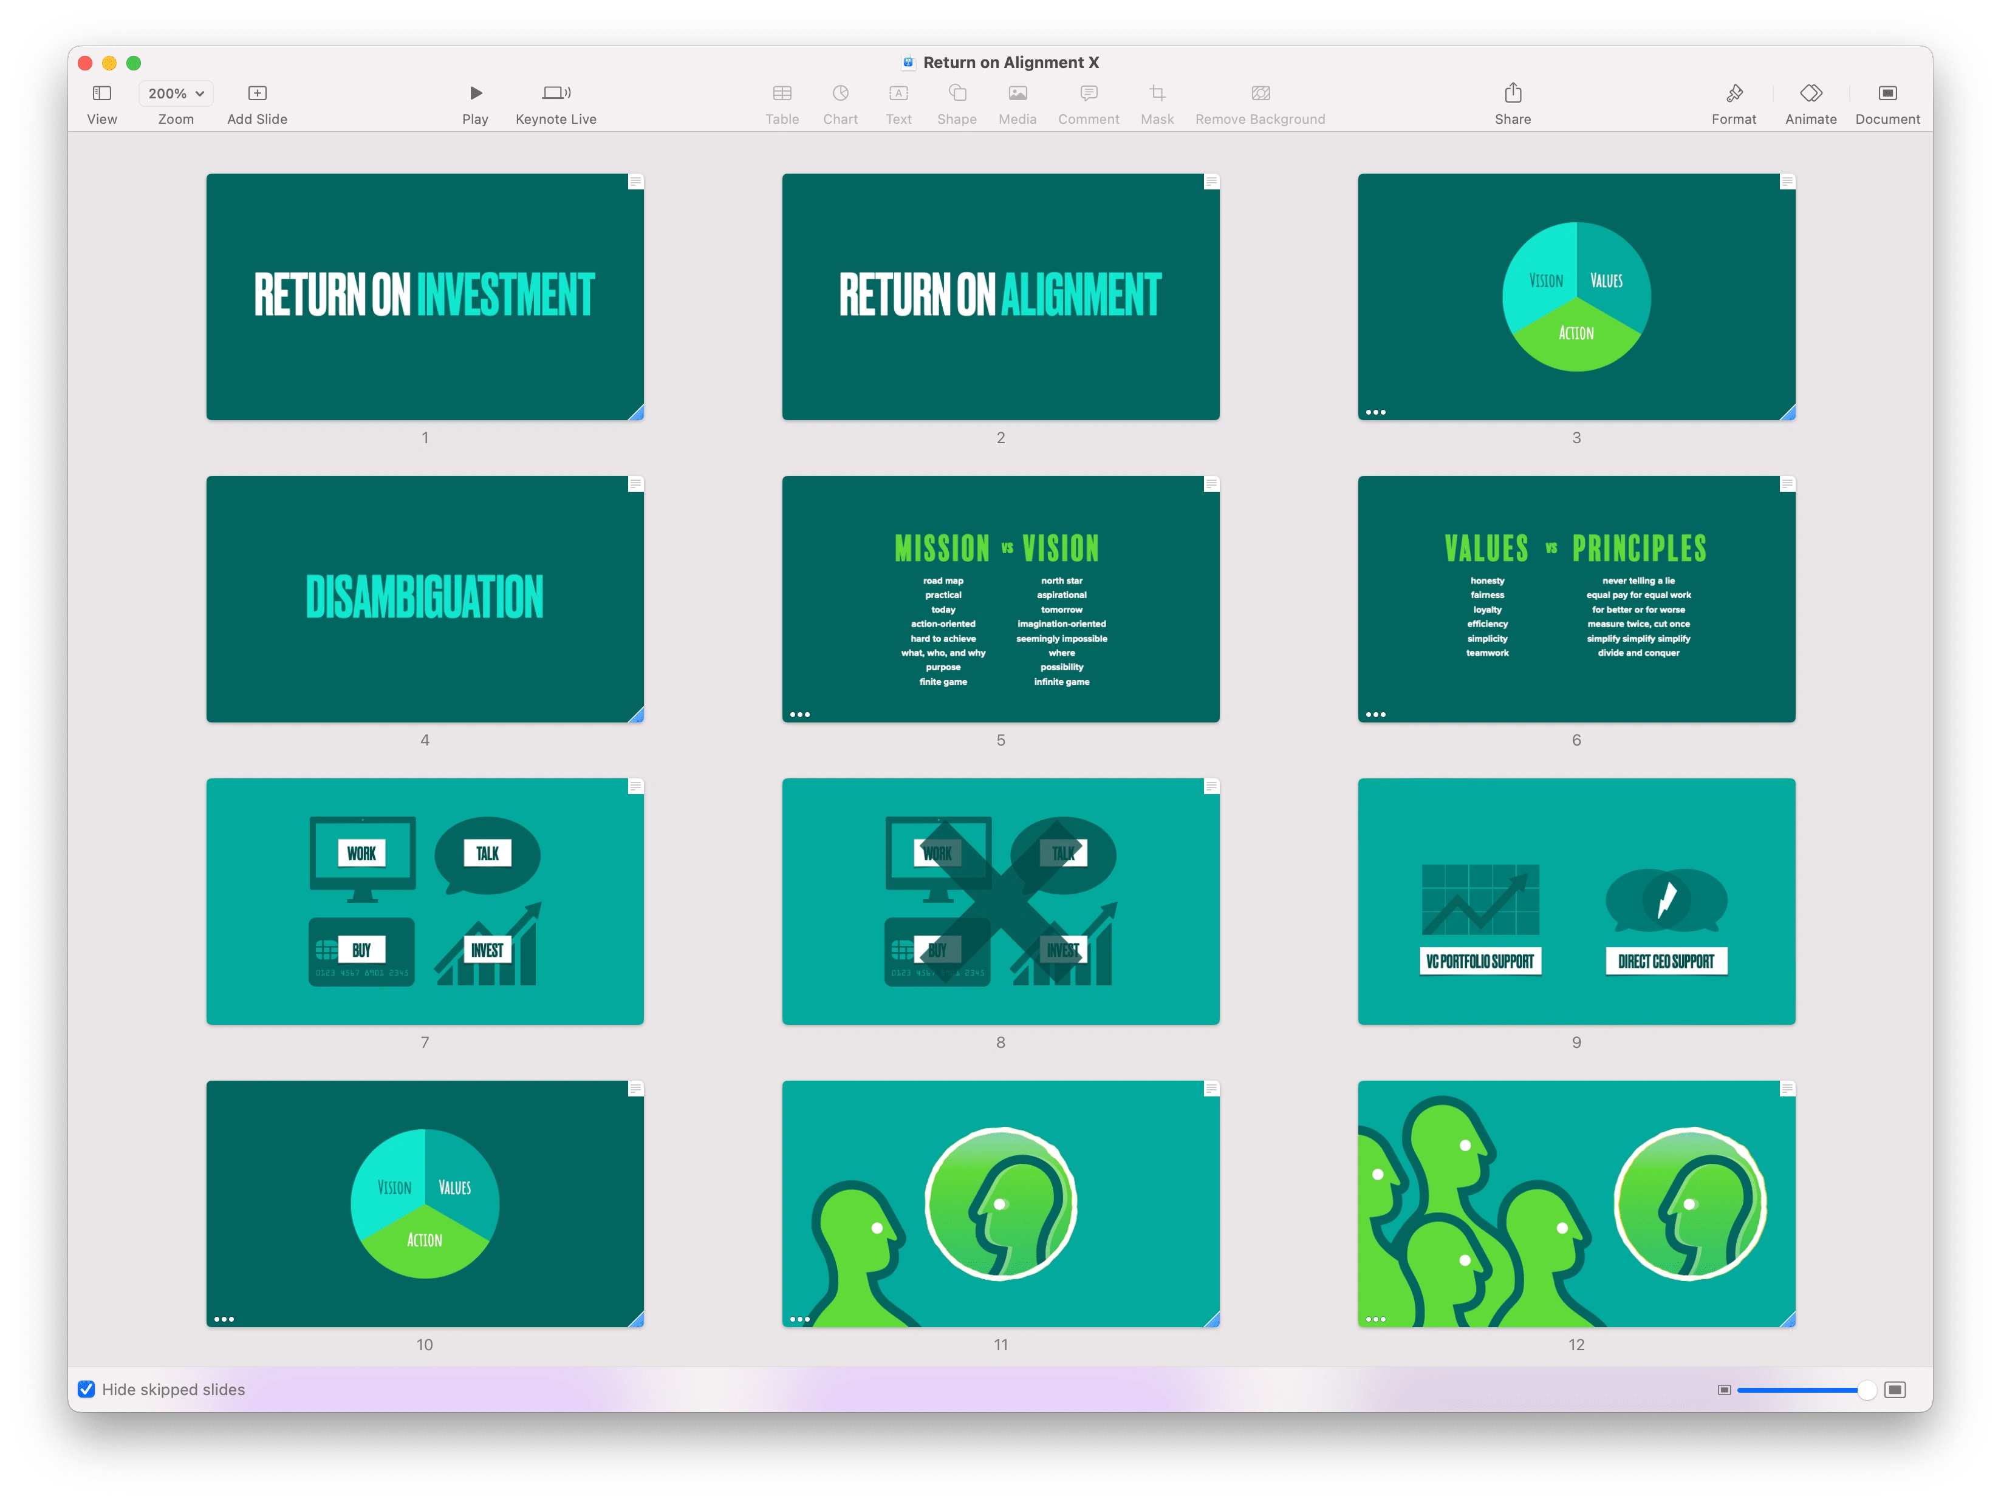Image resolution: width=2001 pixels, height=1502 pixels.
Task: Open the 200% Zoom dropdown
Action: pyautogui.click(x=176, y=93)
